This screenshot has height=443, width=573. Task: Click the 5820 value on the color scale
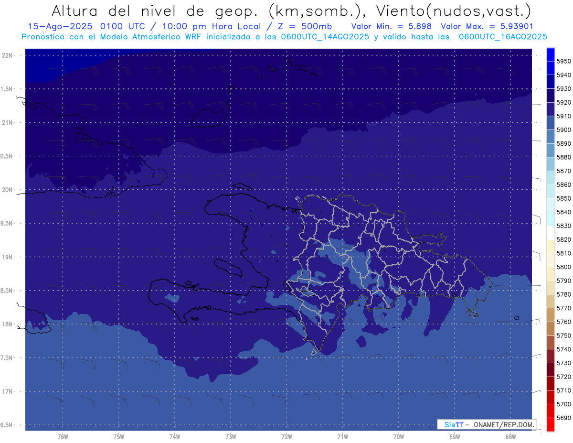pos(563,239)
